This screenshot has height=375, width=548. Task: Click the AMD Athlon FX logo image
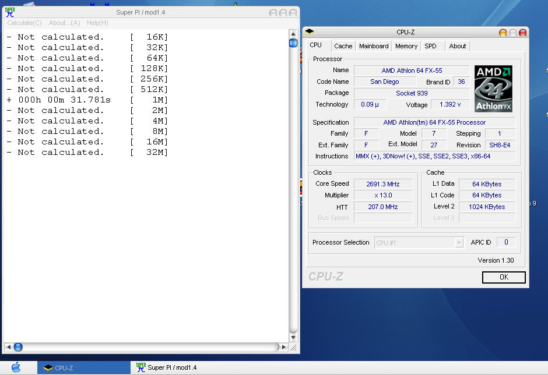tap(493, 89)
